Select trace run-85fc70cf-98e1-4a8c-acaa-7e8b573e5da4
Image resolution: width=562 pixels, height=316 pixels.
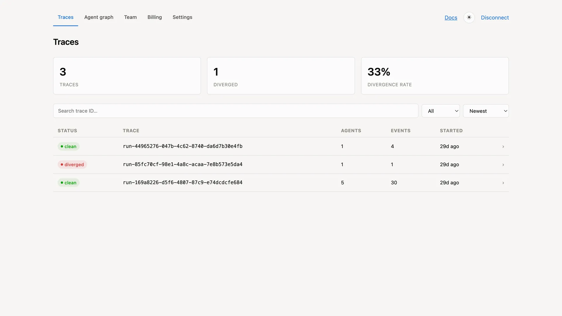click(x=183, y=164)
